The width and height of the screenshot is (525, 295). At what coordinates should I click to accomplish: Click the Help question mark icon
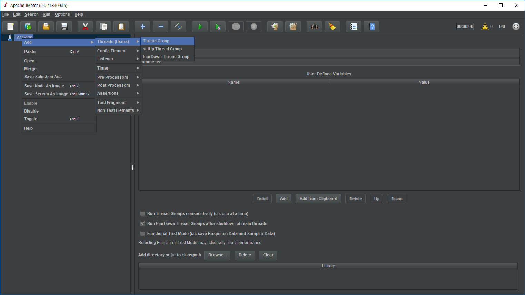pyautogui.click(x=372, y=27)
